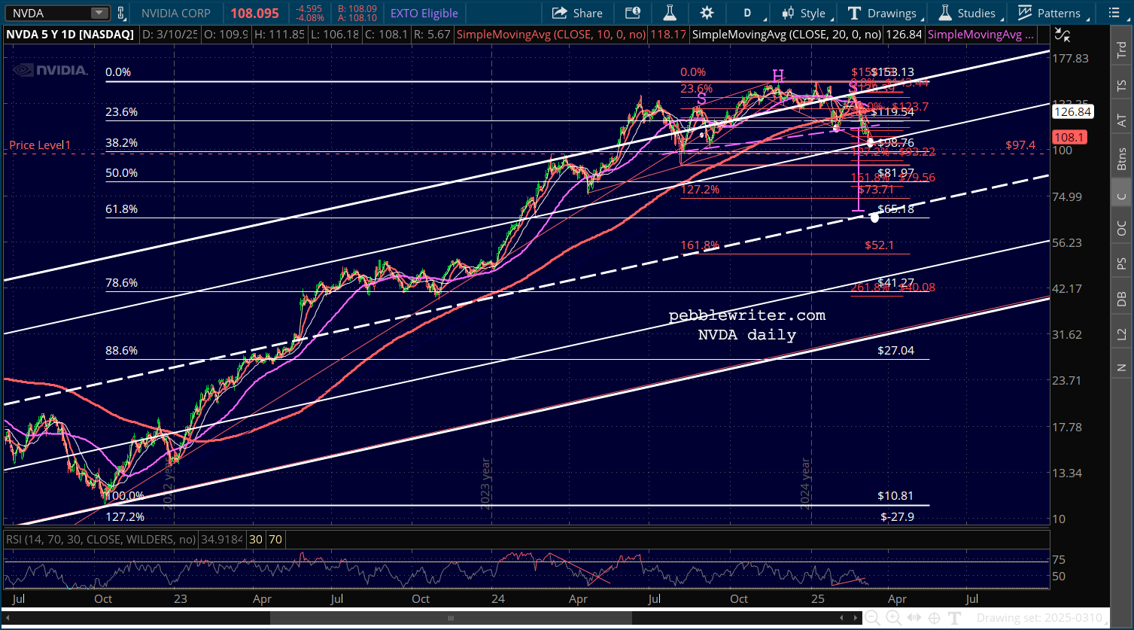Click the pebblewriter.com text annotation
The image size is (1134, 630).
pyautogui.click(x=747, y=315)
